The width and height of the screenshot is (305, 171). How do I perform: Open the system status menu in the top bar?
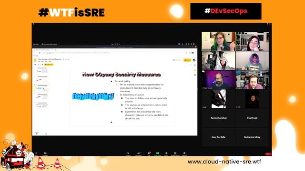(191, 44)
